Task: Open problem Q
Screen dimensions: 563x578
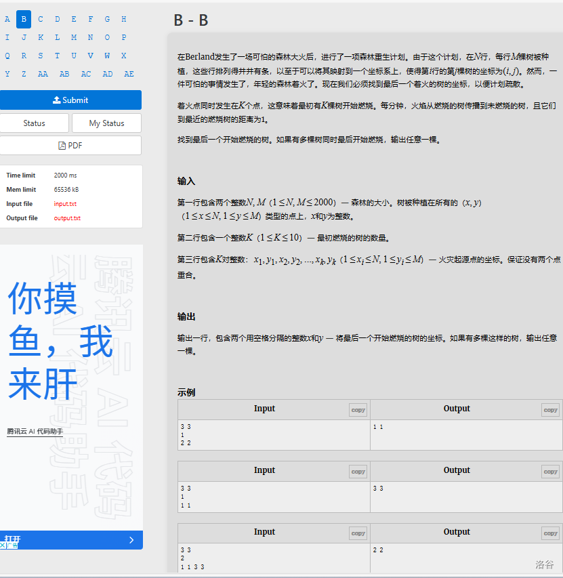Action: [x=7, y=56]
